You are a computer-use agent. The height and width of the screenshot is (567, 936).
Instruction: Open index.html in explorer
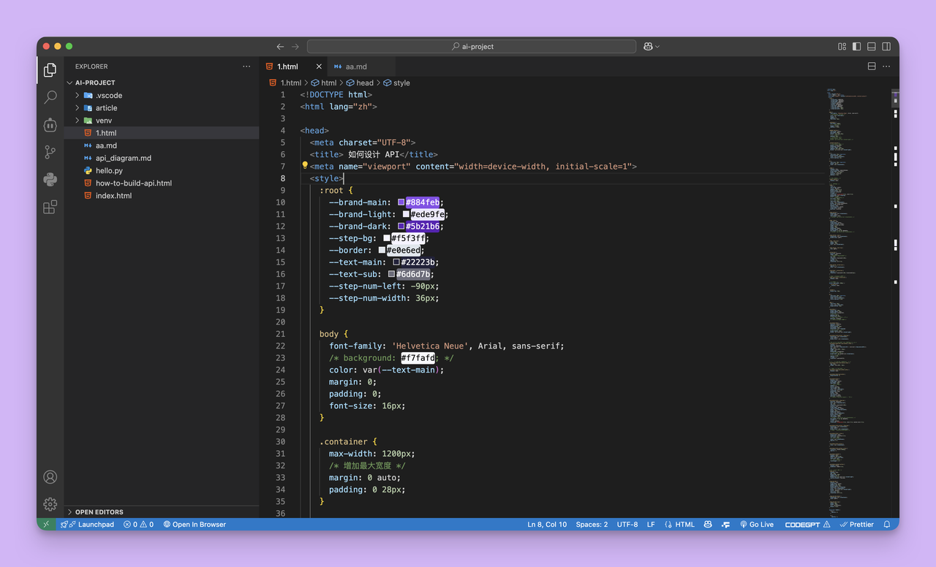pos(162,196)
